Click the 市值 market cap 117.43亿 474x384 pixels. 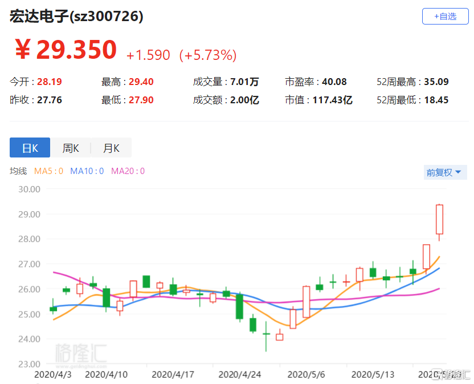click(x=333, y=100)
